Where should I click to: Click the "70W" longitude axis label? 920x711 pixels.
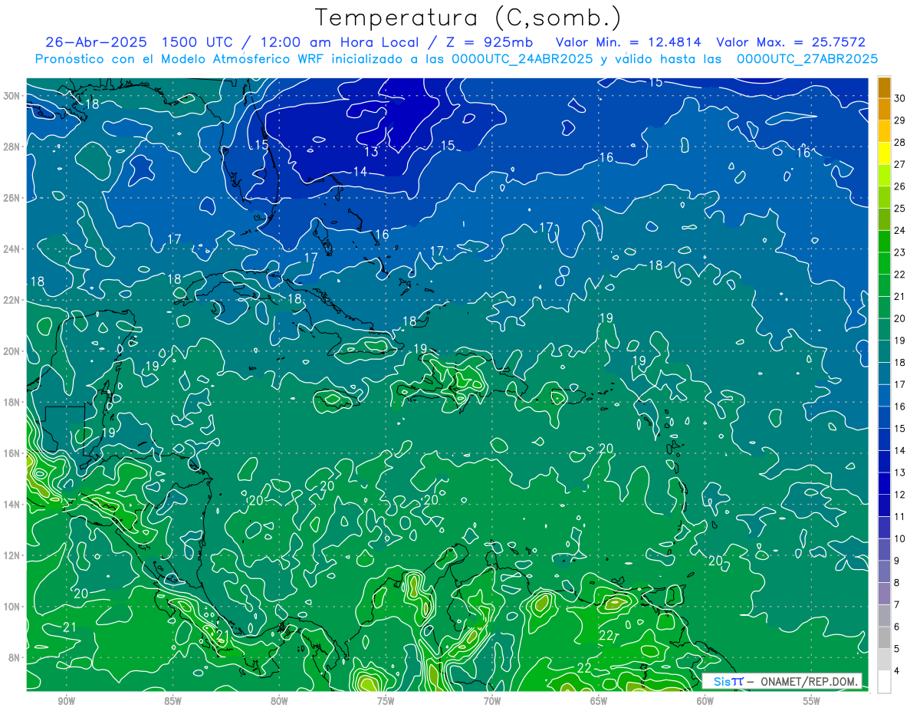[x=492, y=701]
